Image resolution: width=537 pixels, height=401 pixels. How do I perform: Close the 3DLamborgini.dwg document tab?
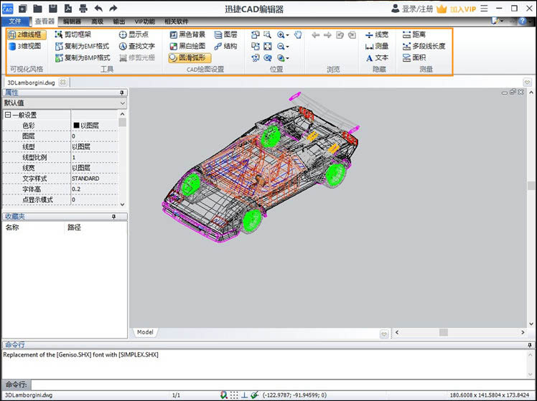[62, 82]
